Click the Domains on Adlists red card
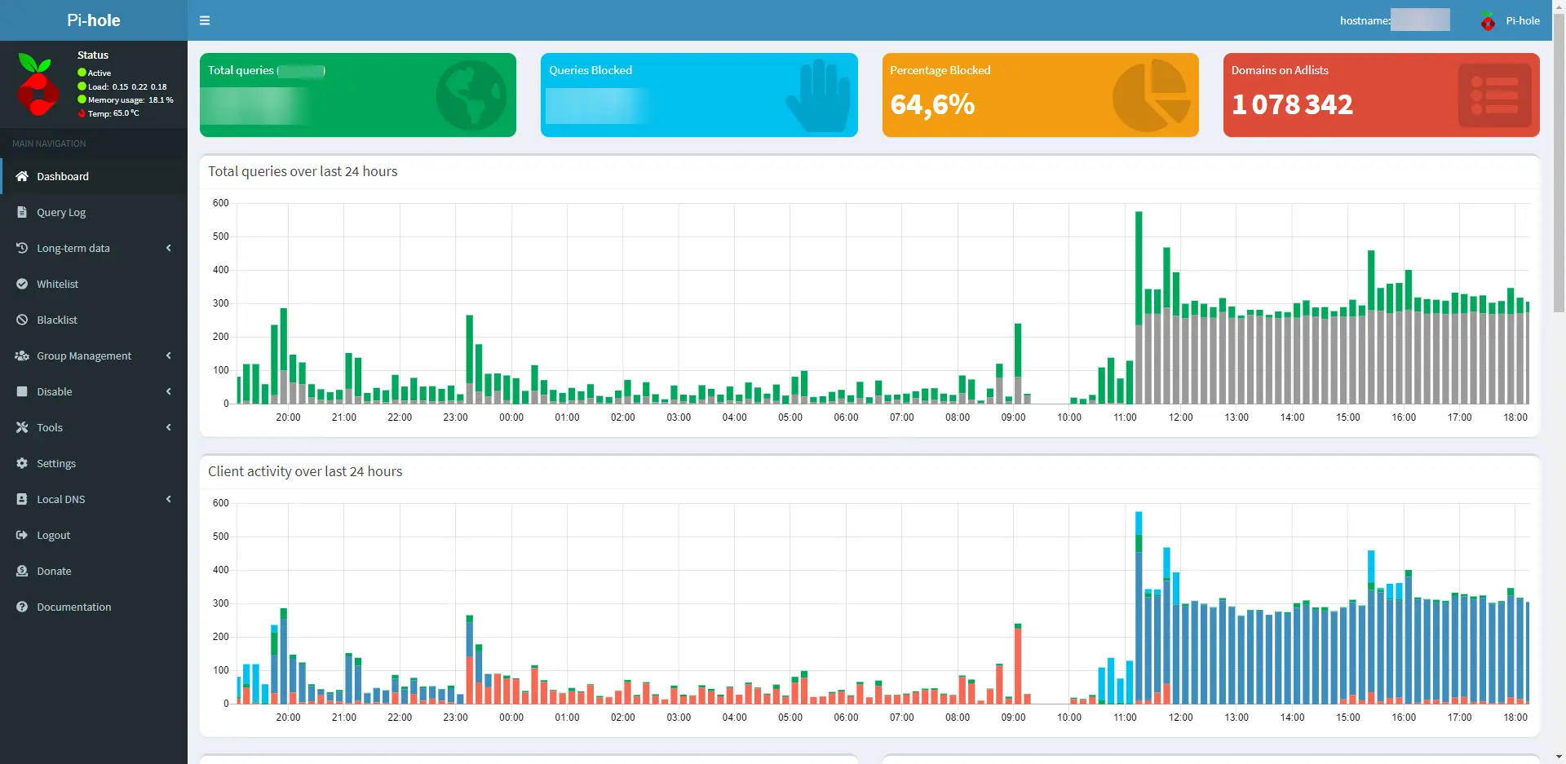The image size is (1566, 764). pos(1381,95)
